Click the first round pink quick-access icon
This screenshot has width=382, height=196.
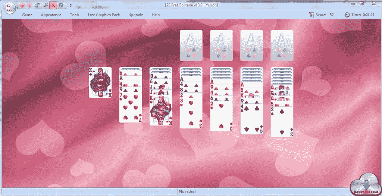pos(22,5)
